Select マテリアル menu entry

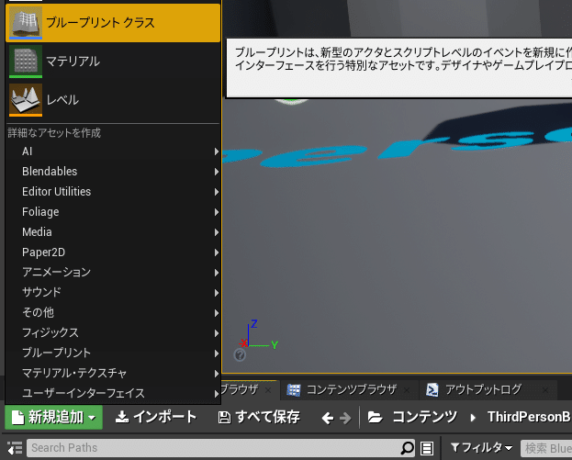113,62
